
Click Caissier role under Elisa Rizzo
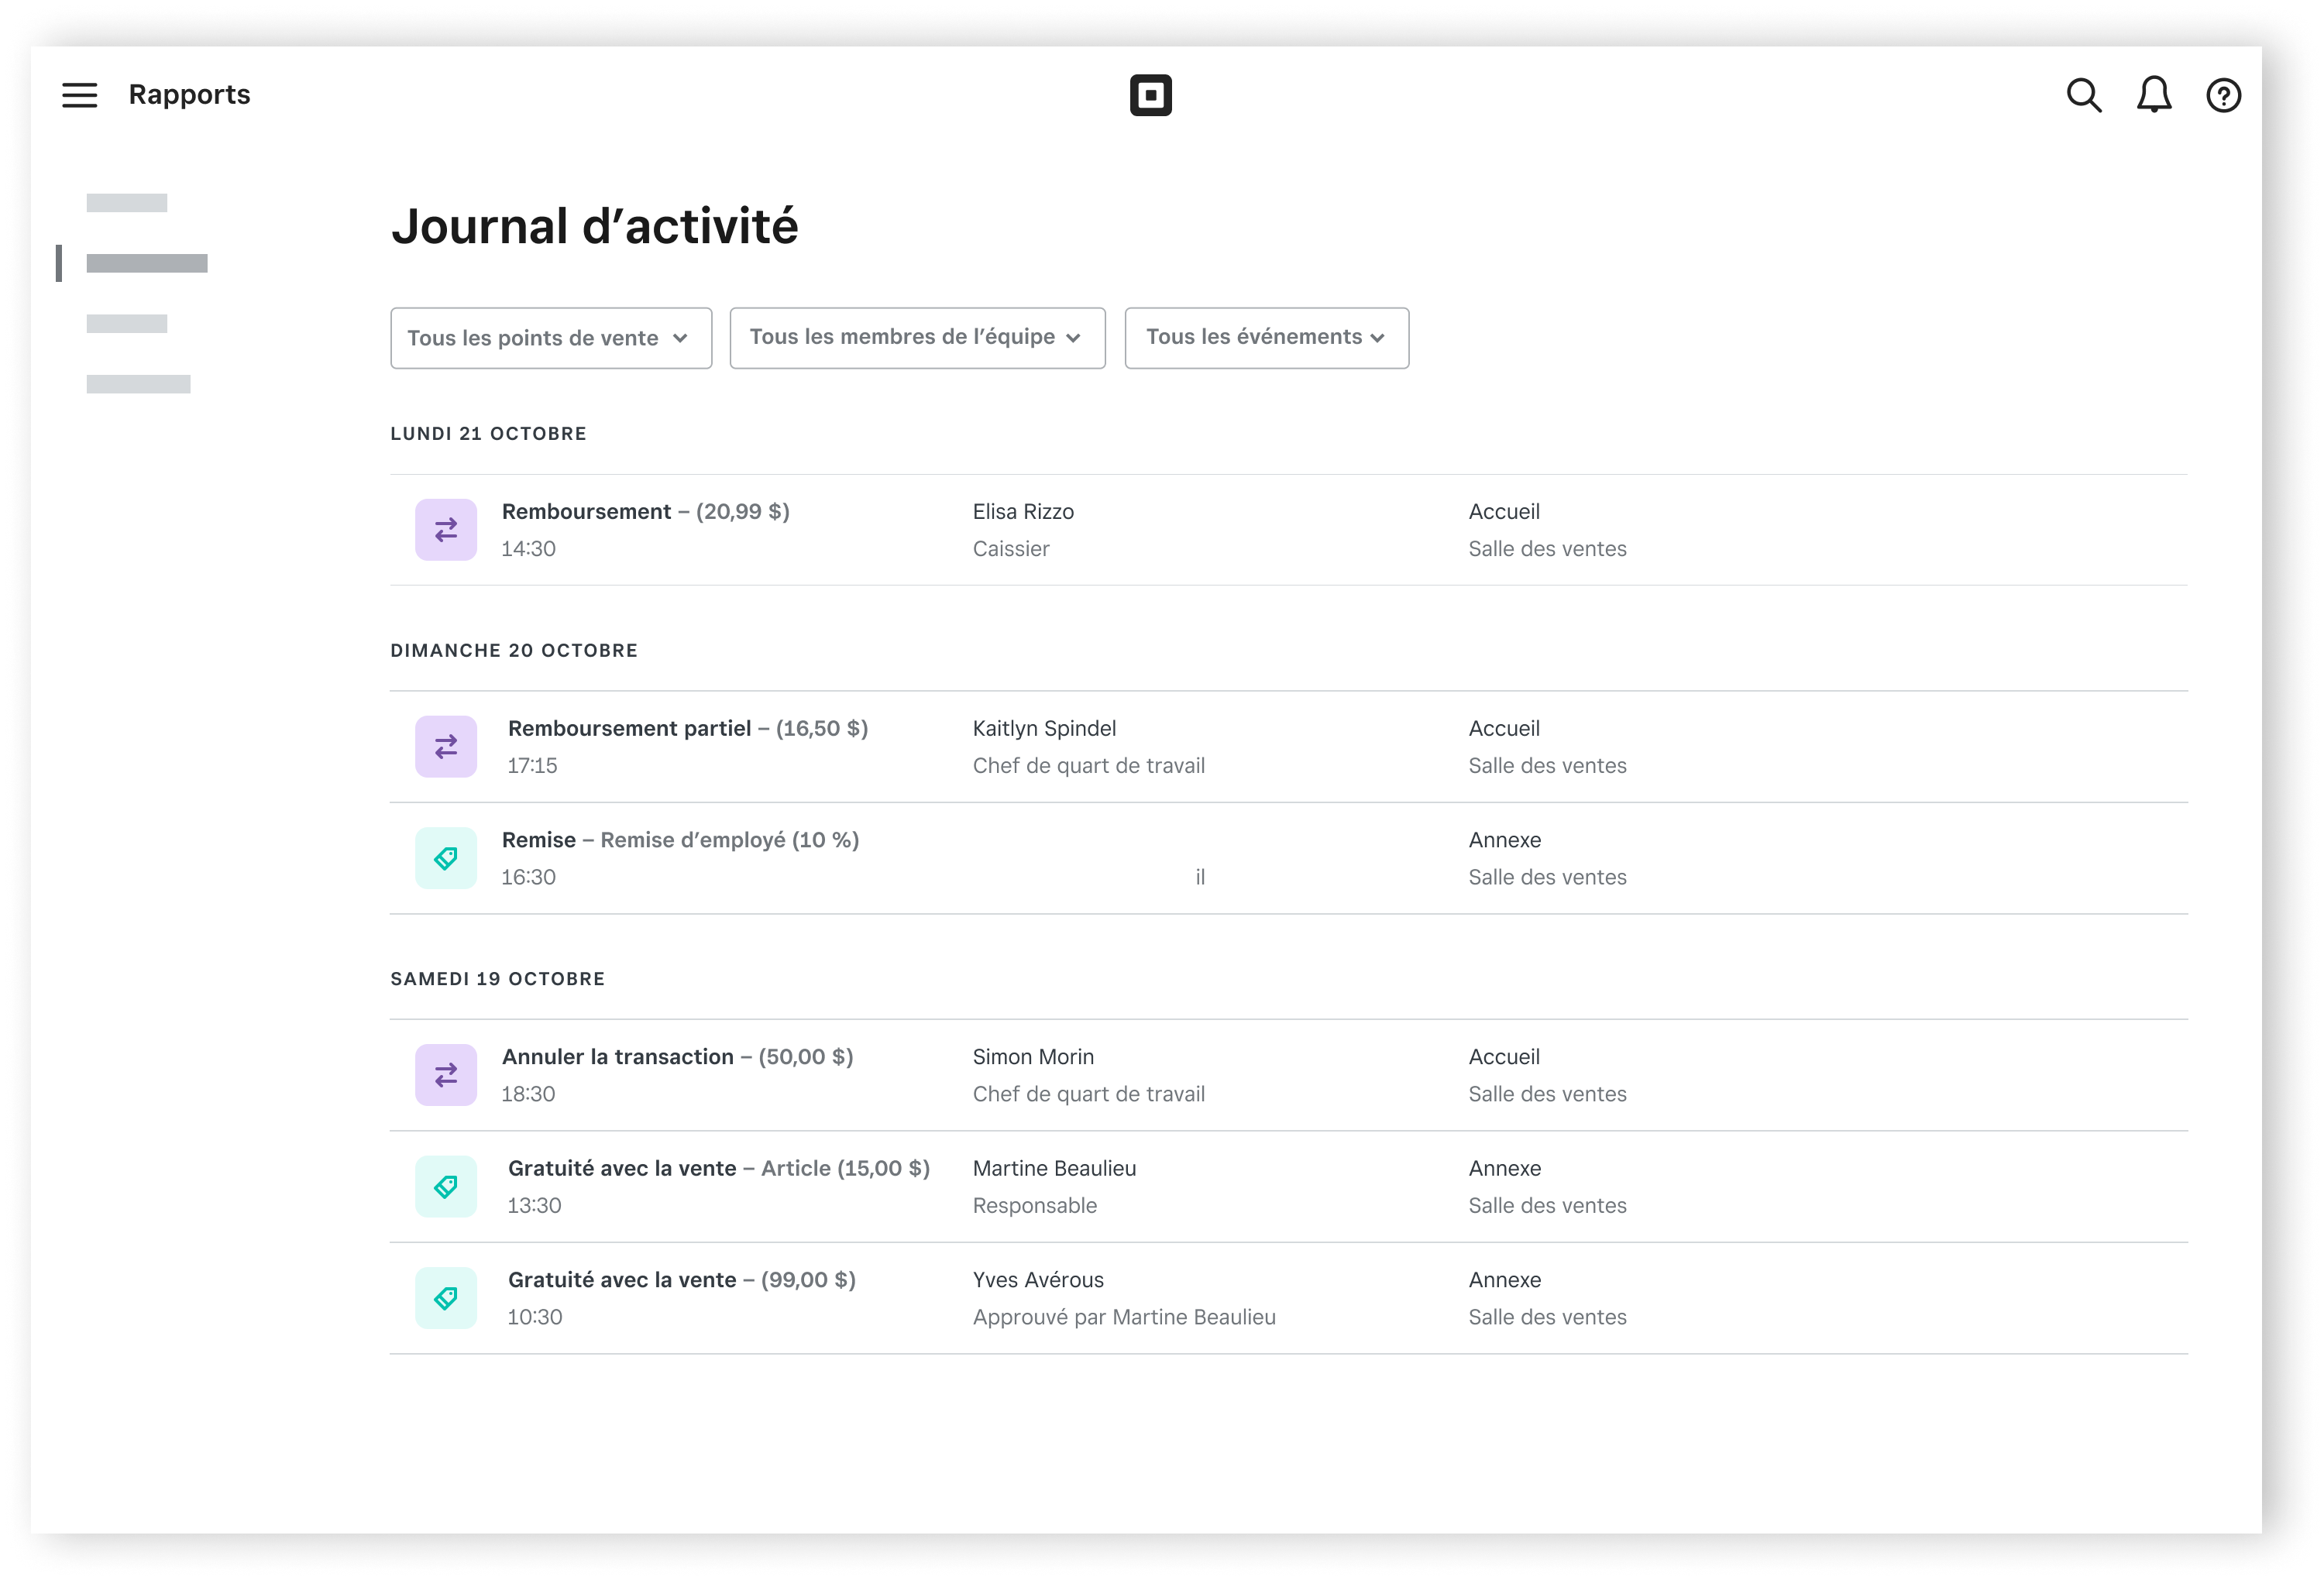[x=1011, y=549]
